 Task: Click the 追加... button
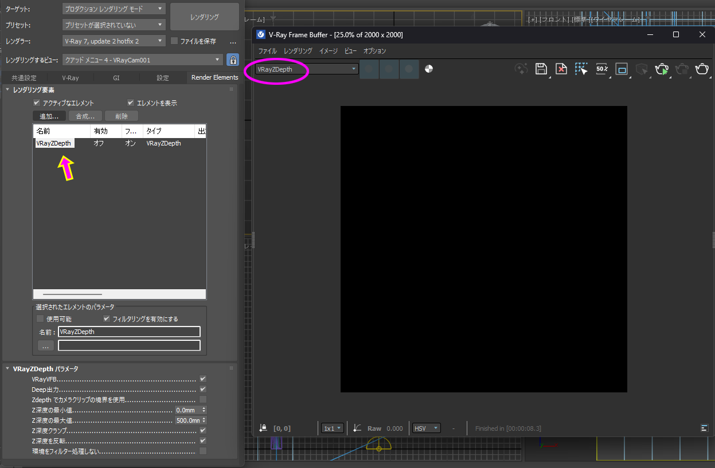(x=49, y=116)
